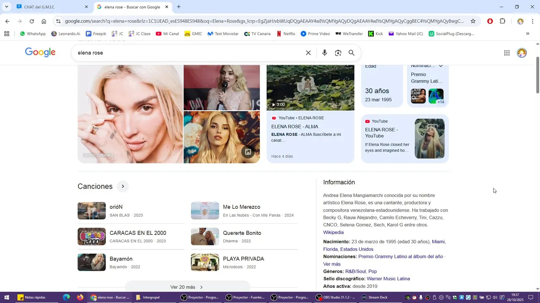This screenshot has height=303, width=540.
Task: Click the magnifying glass search button
Action: (x=351, y=53)
